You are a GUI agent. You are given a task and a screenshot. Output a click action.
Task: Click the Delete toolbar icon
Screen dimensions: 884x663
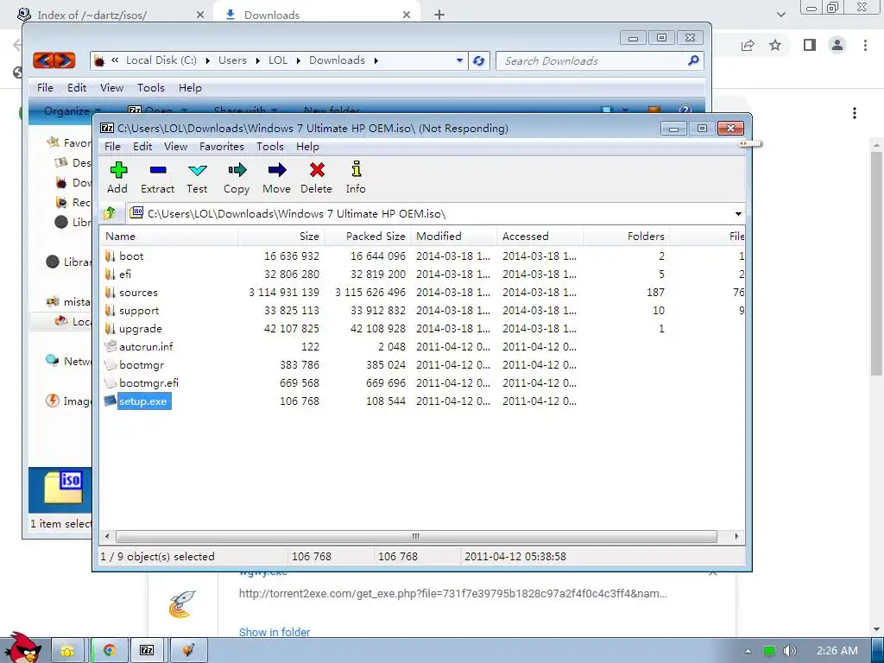pyautogui.click(x=317, y=170)
